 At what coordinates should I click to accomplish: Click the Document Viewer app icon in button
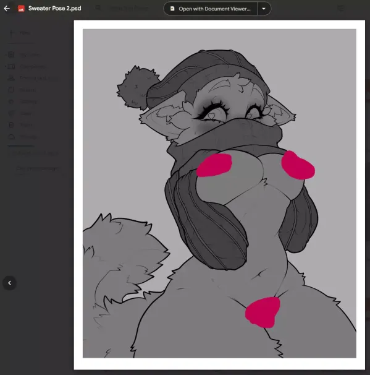click(x=172, y=9)
